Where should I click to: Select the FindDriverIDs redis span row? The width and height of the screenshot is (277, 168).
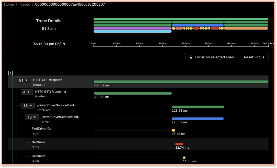[x=41, y=128]
